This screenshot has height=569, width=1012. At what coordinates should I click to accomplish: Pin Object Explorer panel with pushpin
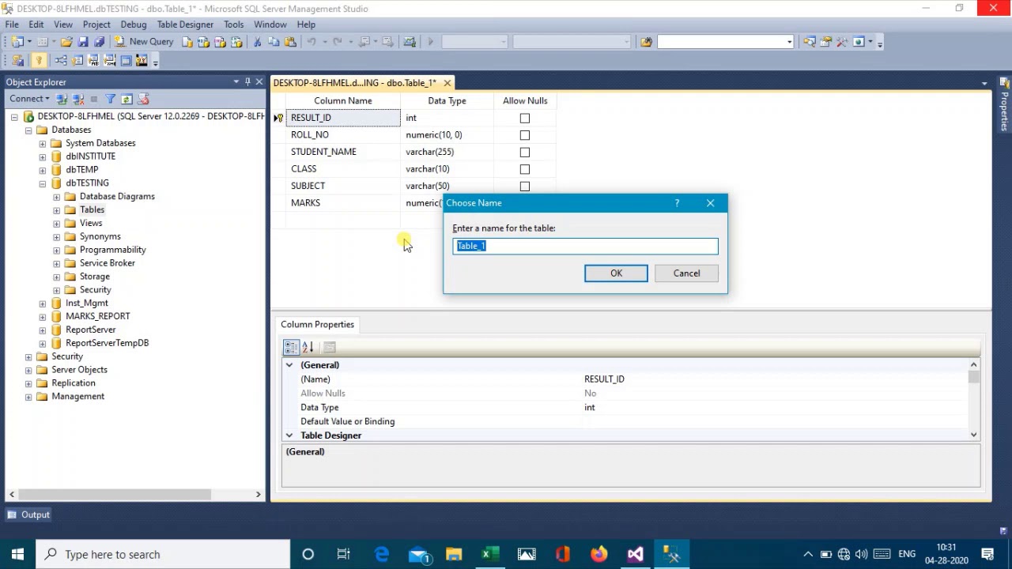[247, 81]
